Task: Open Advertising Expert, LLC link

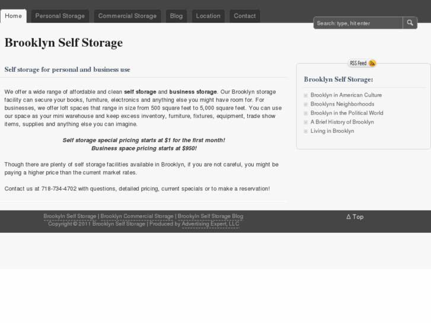Action: [x=210, y=224]
